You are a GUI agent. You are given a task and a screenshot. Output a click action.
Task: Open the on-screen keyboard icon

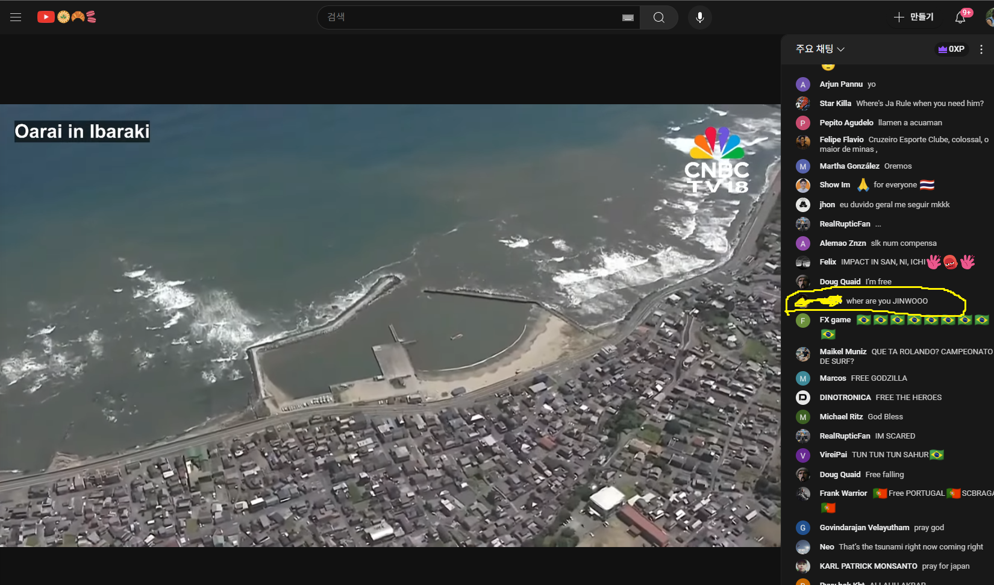628,17
